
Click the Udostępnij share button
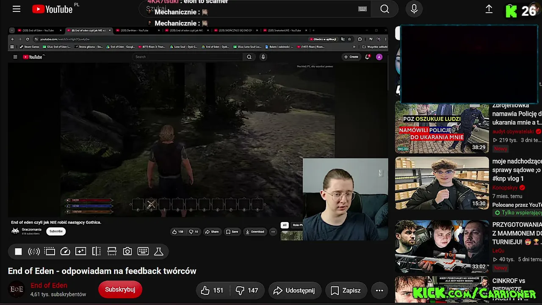point(294,290)
